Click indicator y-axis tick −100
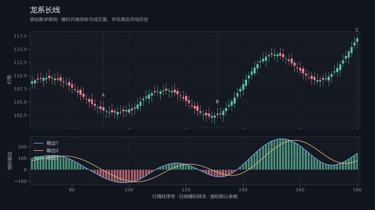 [x=20, y=181]
